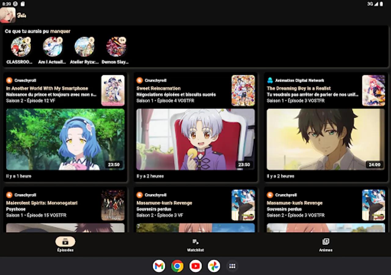This screenshot has height=275, width=391.
Task: Open the Atelier Ryza... missed anime circle
Action: point(84,47)
